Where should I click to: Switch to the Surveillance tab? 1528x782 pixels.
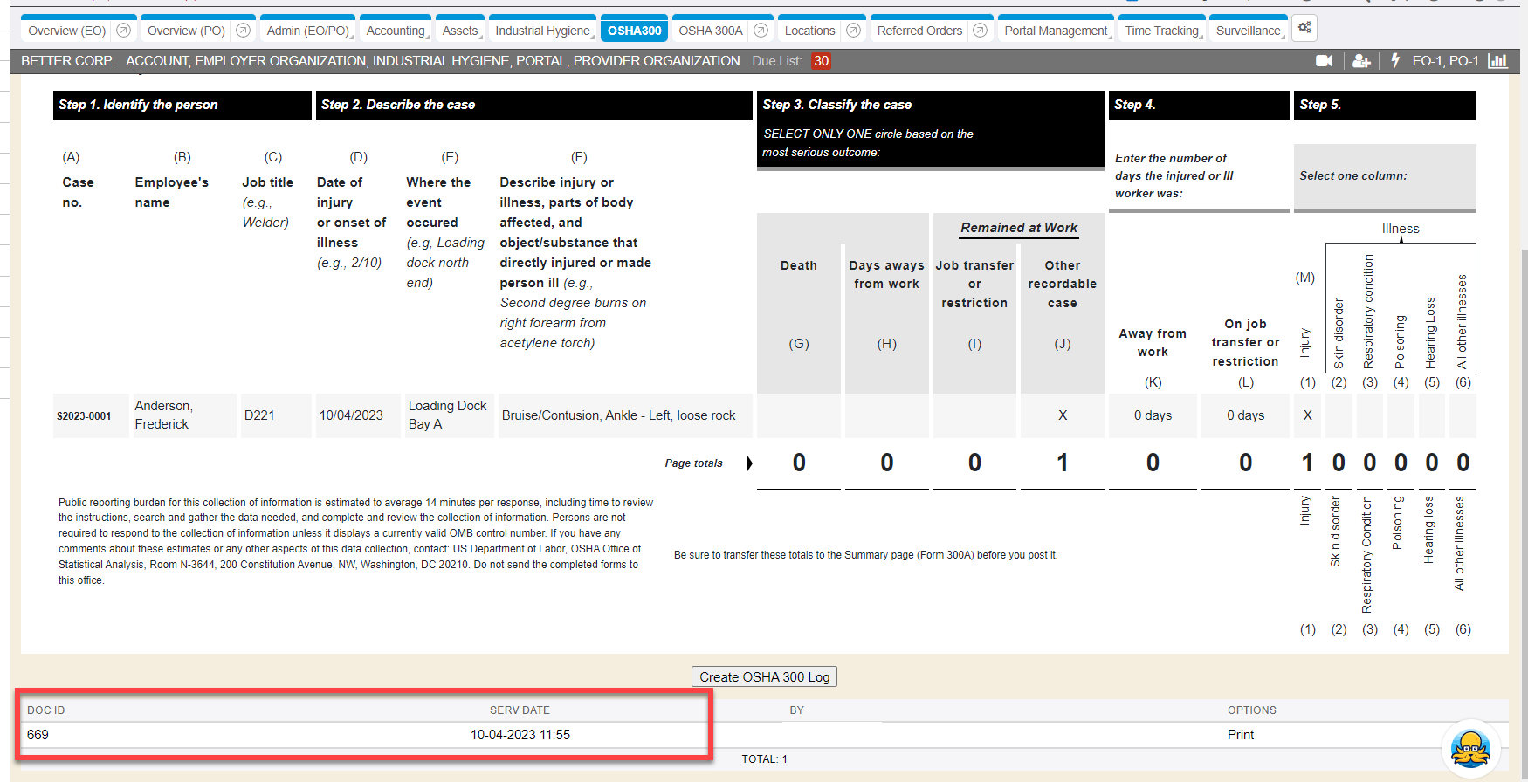pyautogui.click(x=1249, y=31)
